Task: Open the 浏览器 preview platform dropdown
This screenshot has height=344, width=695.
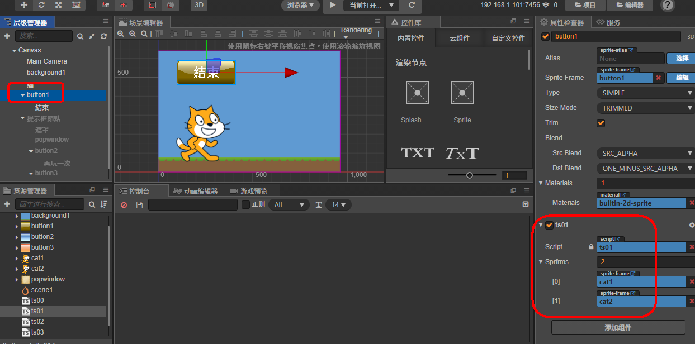Action: tap(300, 5)
